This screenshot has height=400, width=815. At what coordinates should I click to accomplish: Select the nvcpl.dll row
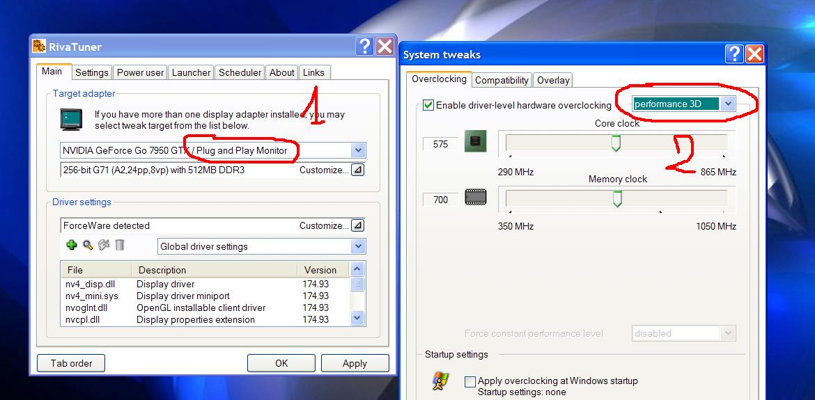click(x=205, y=319)
